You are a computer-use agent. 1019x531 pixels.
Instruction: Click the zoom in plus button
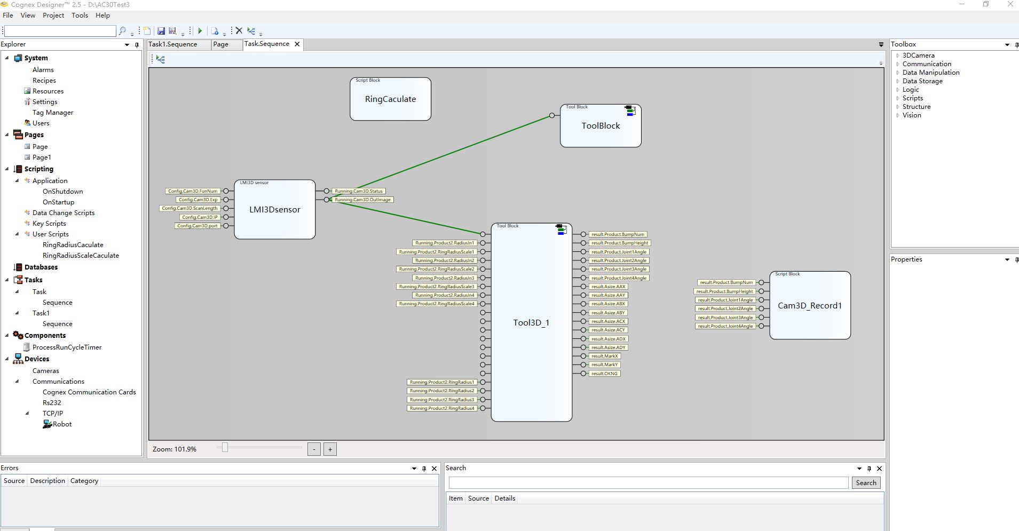click(x=330, y=449)
